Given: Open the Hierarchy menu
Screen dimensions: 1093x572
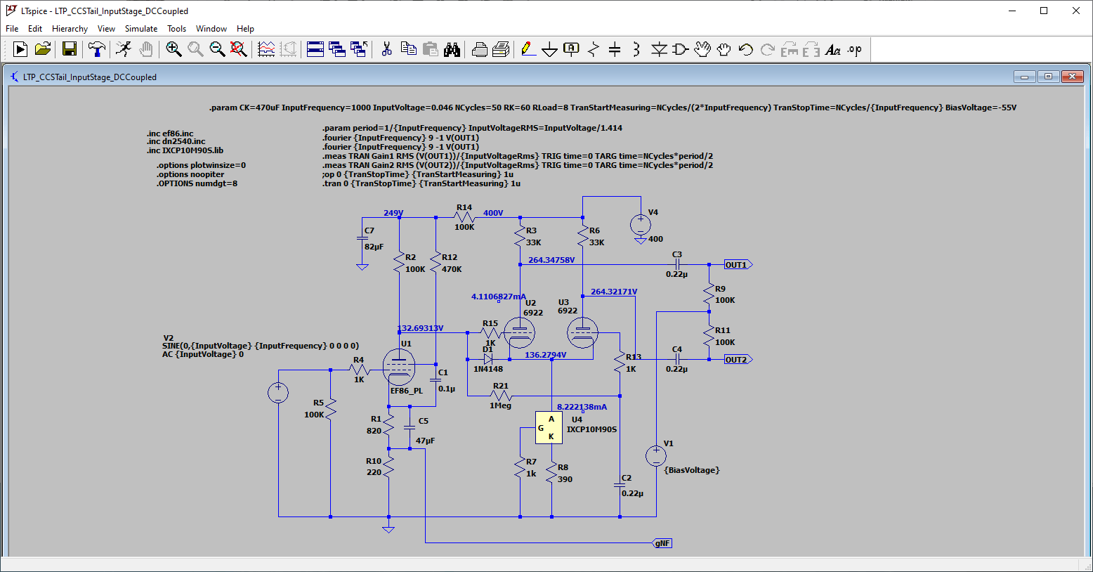Looking at the screenshot, I should (x=70, y=29).
